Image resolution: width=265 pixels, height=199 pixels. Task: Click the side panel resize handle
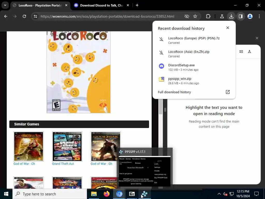click(x=165, y=110)
